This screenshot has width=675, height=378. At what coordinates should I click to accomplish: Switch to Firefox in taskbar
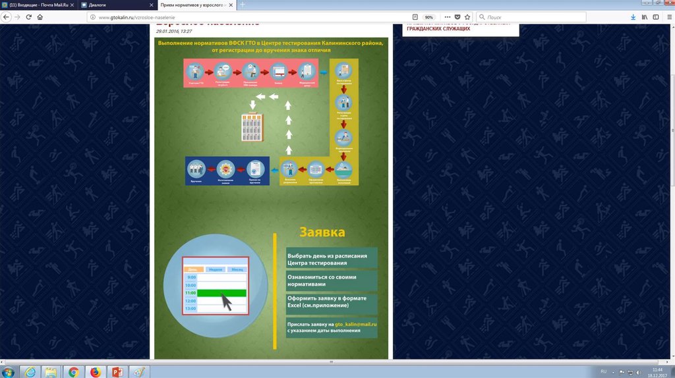coord(95,372)
